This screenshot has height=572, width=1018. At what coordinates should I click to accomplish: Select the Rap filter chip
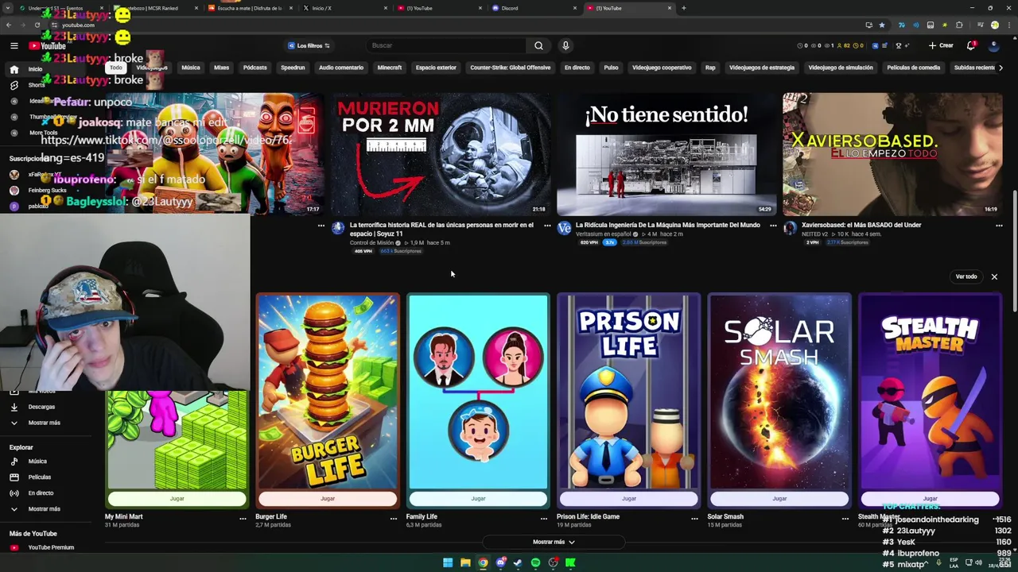(x=710, y=68)
